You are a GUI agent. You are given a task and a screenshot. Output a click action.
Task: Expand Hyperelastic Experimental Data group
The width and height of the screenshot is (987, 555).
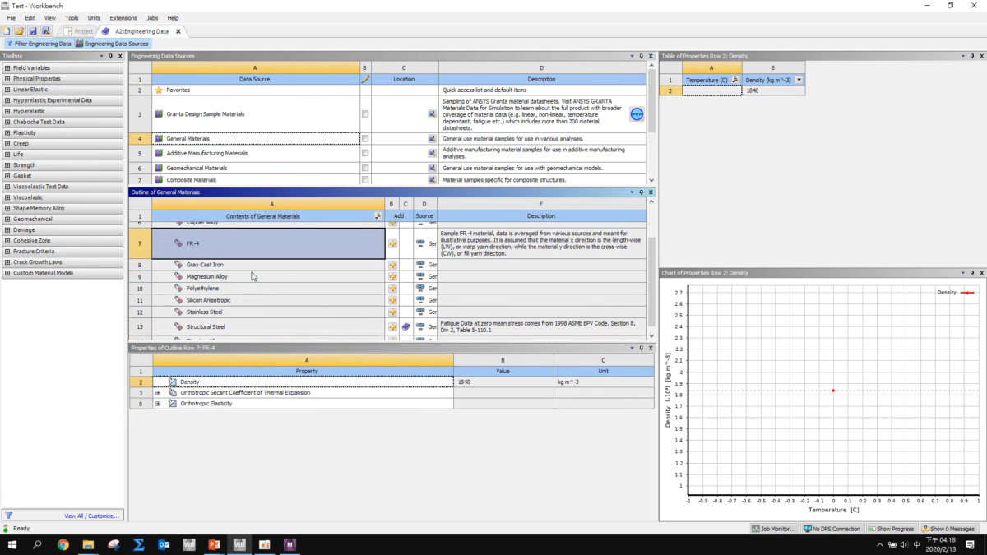click(x=7, y=100)
